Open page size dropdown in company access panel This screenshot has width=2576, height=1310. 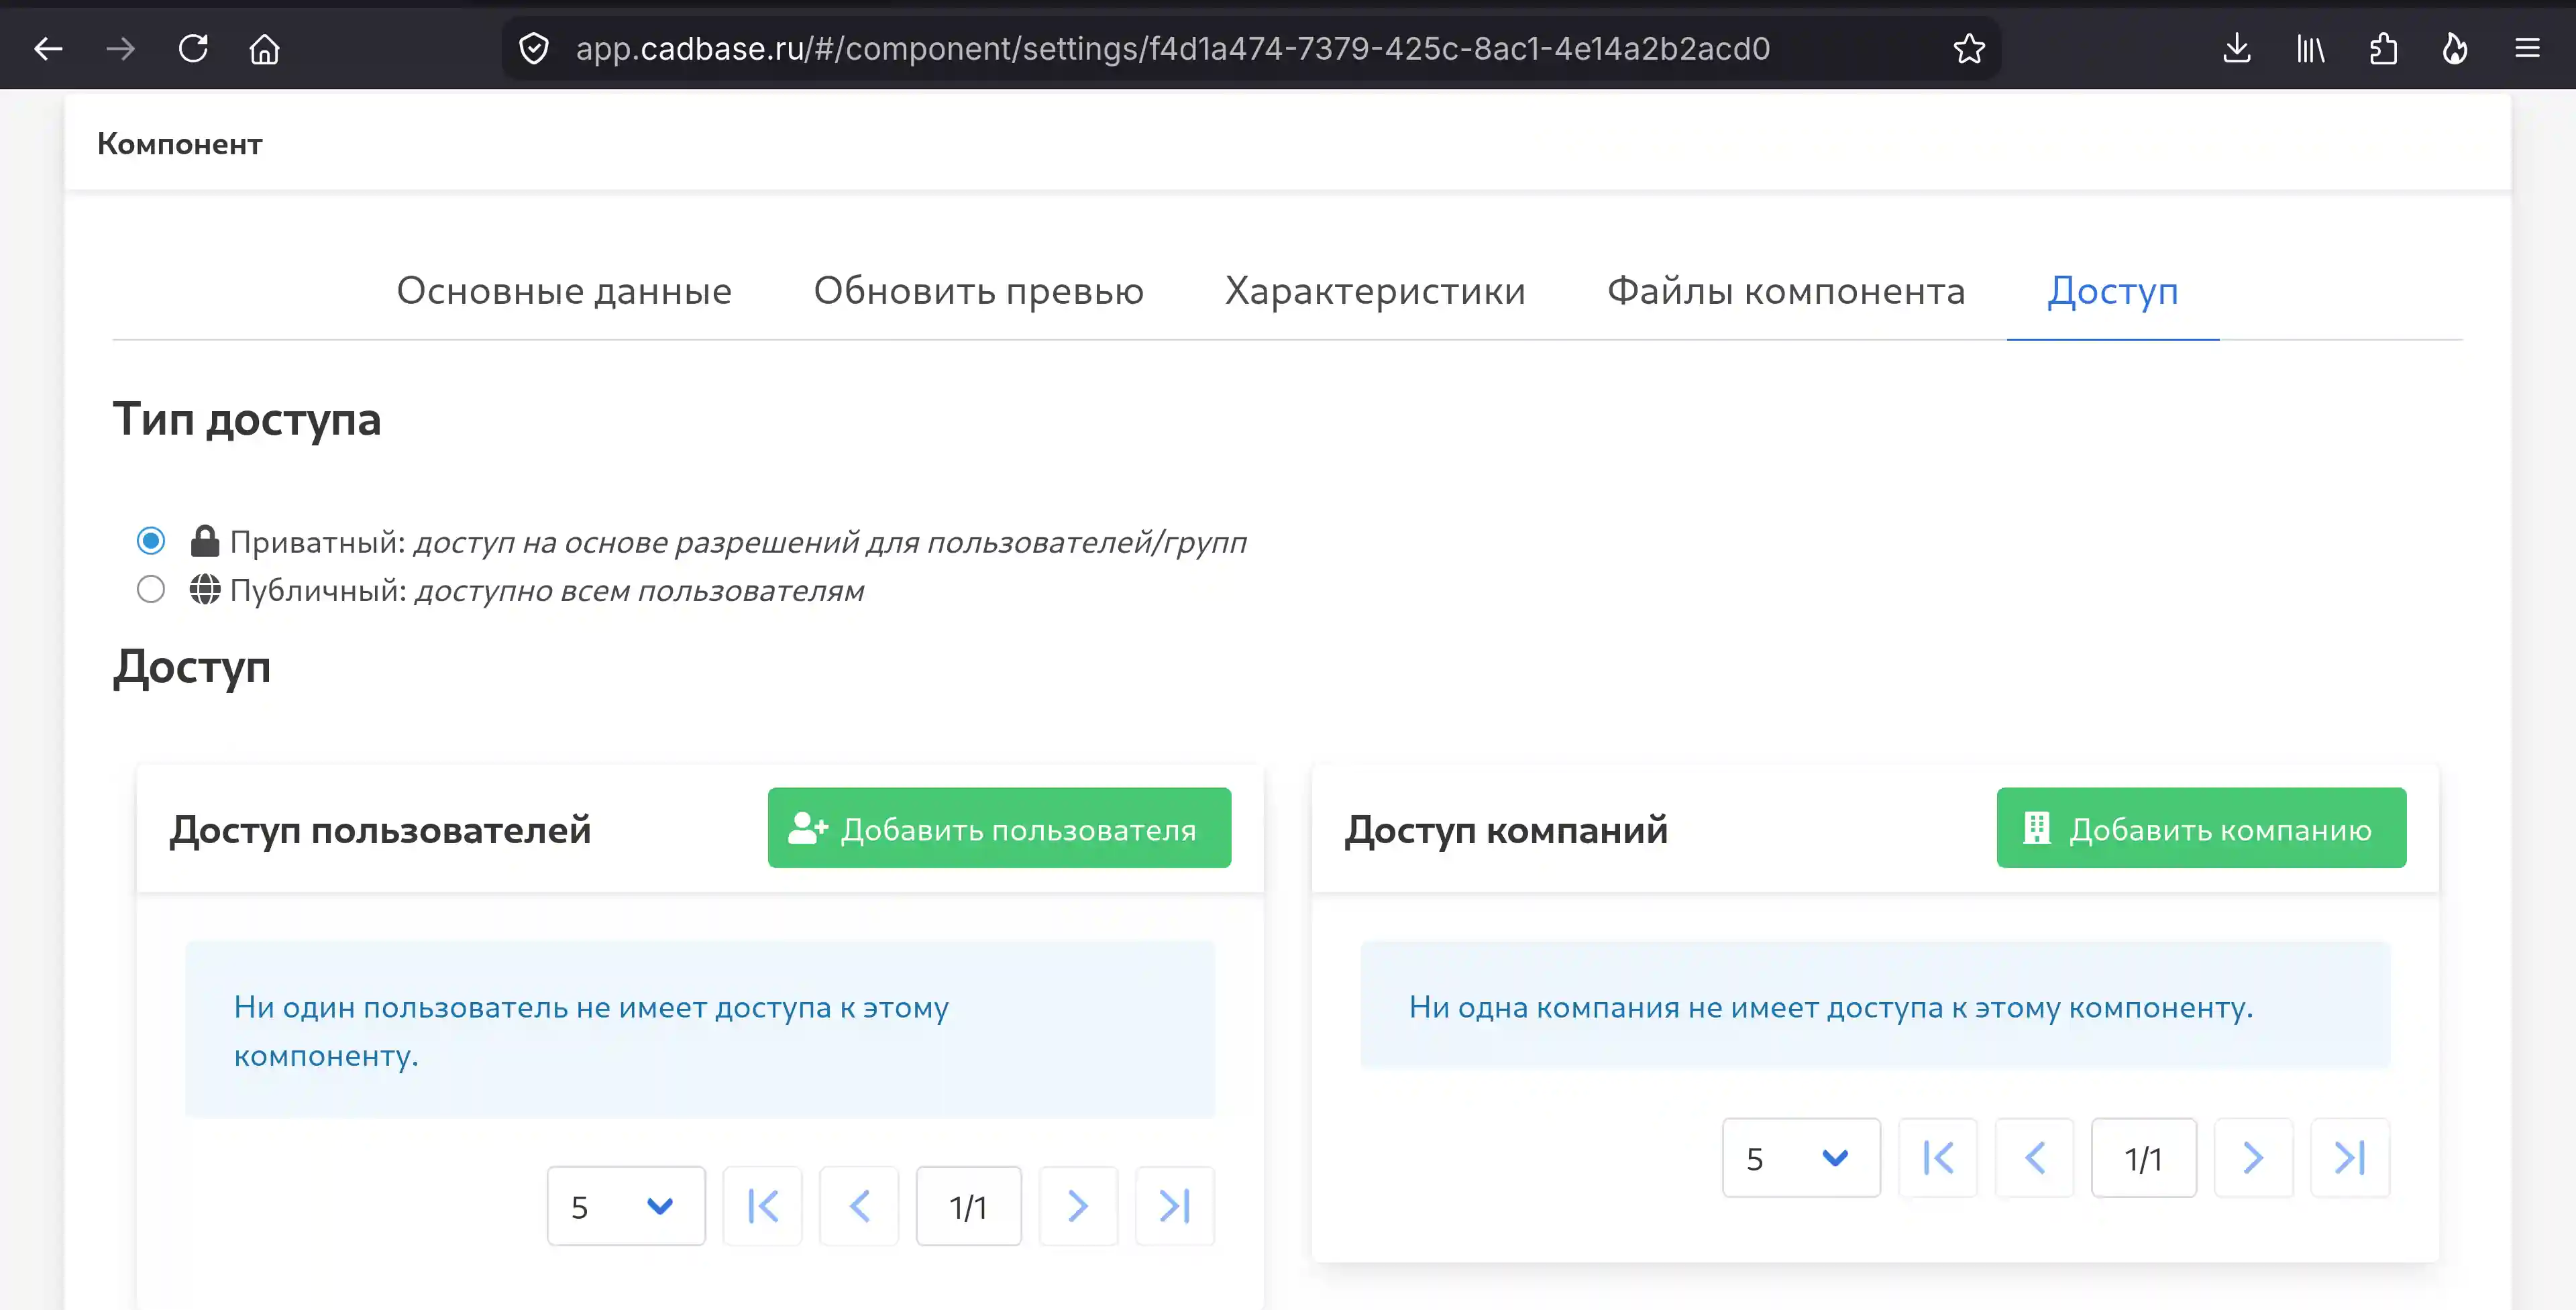pos(1801,1158)
